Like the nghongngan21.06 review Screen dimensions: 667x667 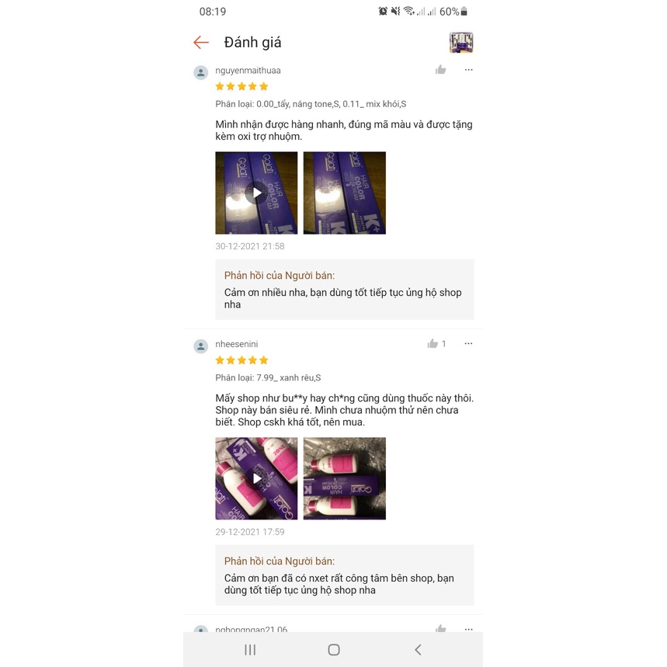tap(441, 629)
